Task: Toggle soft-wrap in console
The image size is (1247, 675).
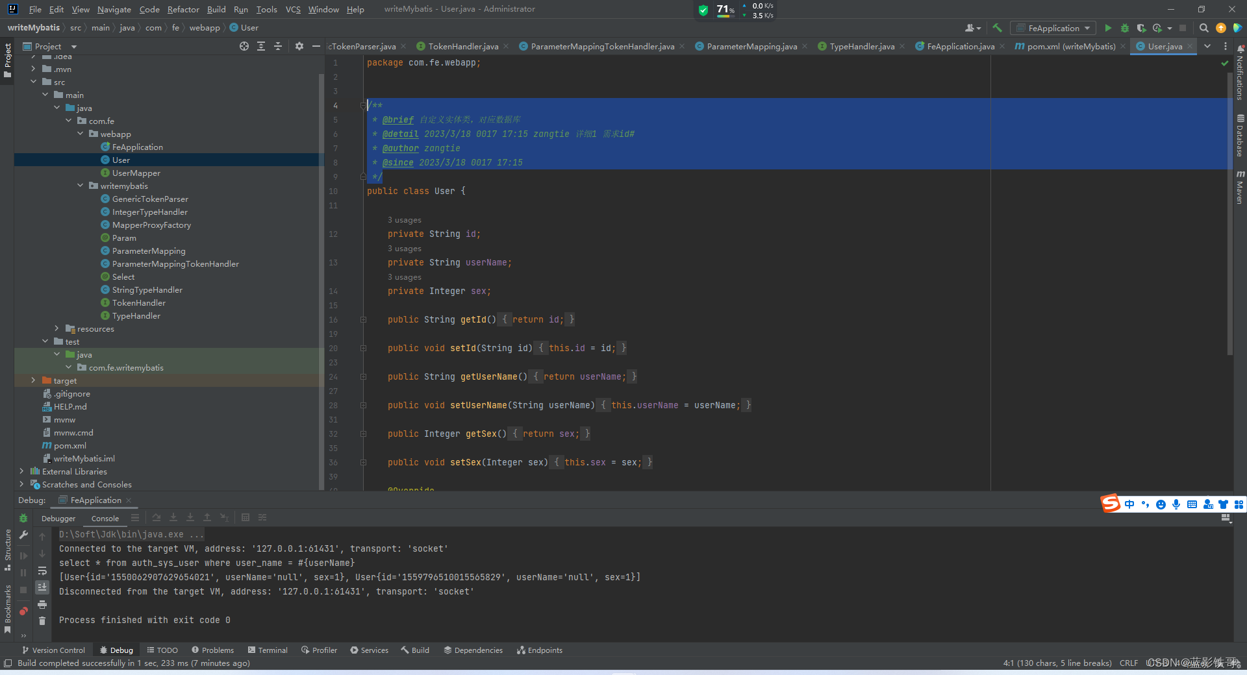Action: pyautogui.click(x=42, y=571)
